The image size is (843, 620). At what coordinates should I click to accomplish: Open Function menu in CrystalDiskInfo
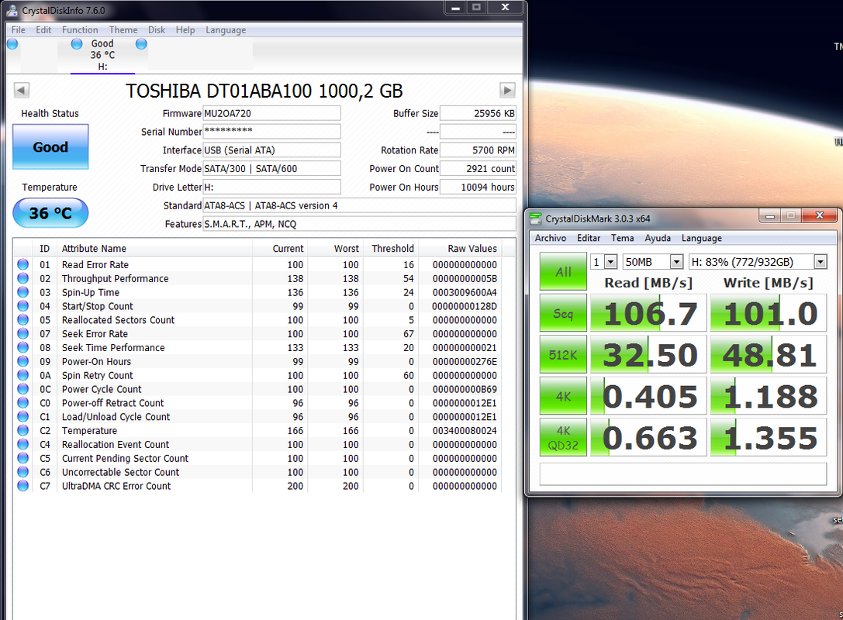(x=80, y=30)
